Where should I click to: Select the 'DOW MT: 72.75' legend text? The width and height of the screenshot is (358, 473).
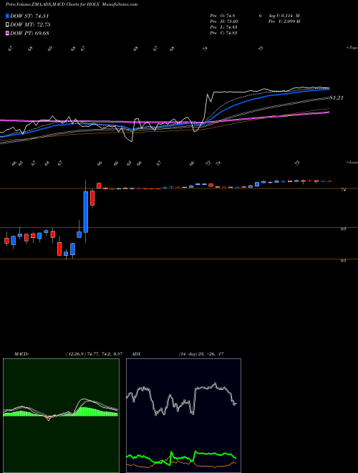30,25
